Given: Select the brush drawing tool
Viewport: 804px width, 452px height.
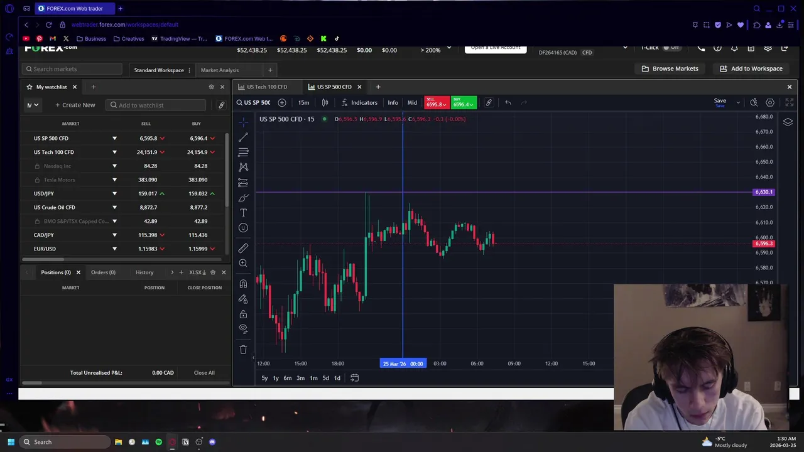Looking at the screenshot, I should click(x=243, y=198).
